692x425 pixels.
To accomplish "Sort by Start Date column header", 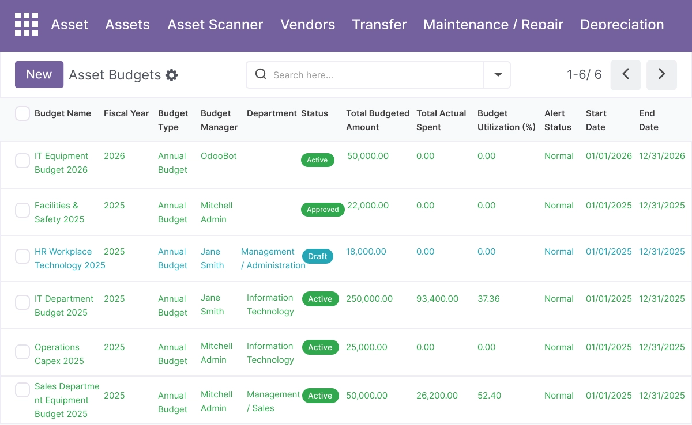I will click(x=596, y=120).
